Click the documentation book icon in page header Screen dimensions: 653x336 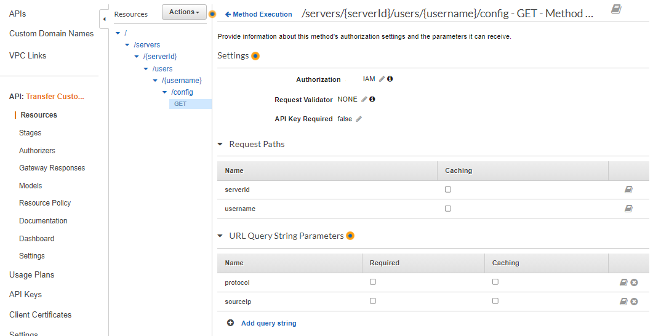click(616, 9)
